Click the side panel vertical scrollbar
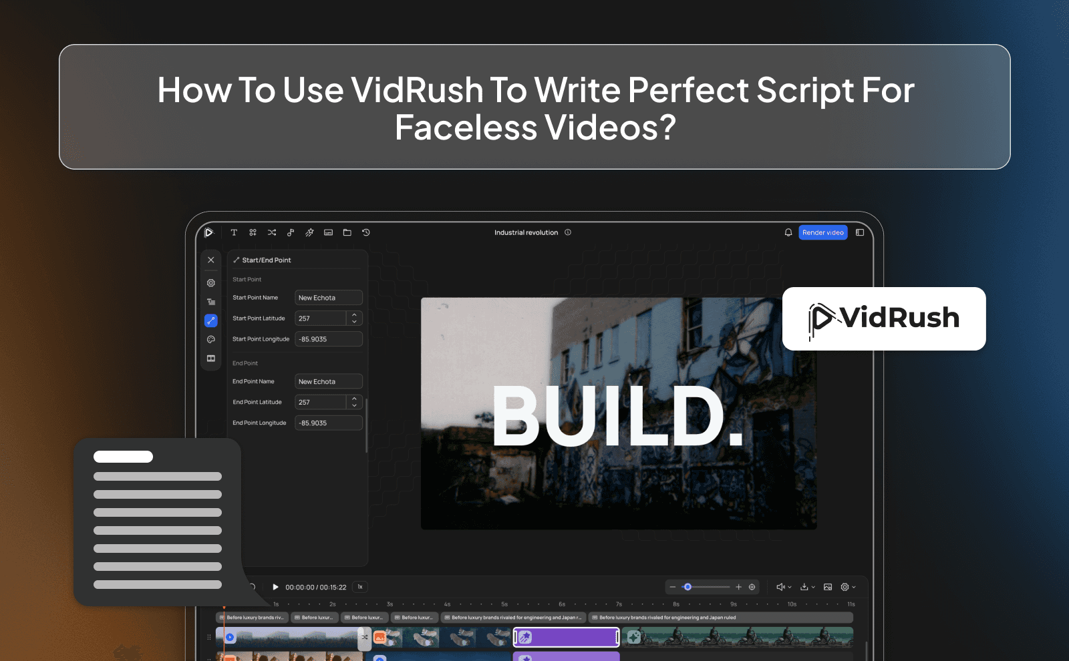 367,426
